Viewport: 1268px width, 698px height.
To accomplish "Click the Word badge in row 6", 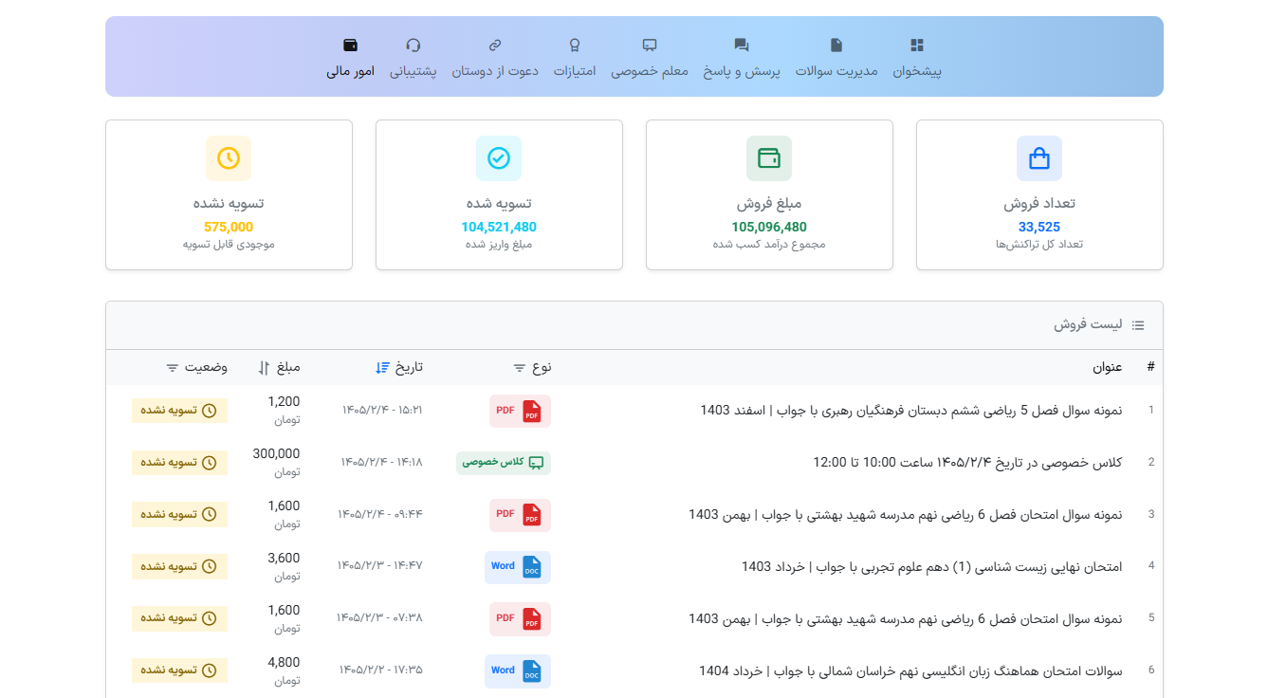I will (x=518, y=670).
